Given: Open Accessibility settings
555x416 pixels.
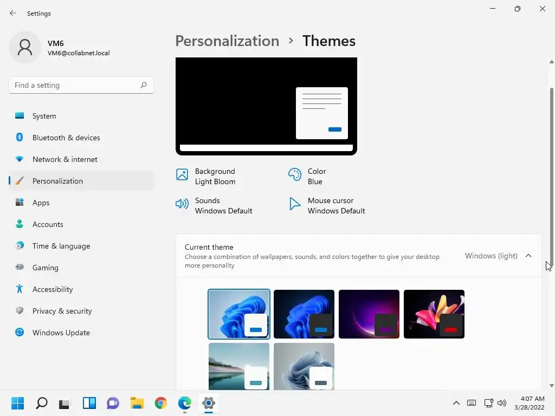Looking at the screenshot, I should pos(81,289).
